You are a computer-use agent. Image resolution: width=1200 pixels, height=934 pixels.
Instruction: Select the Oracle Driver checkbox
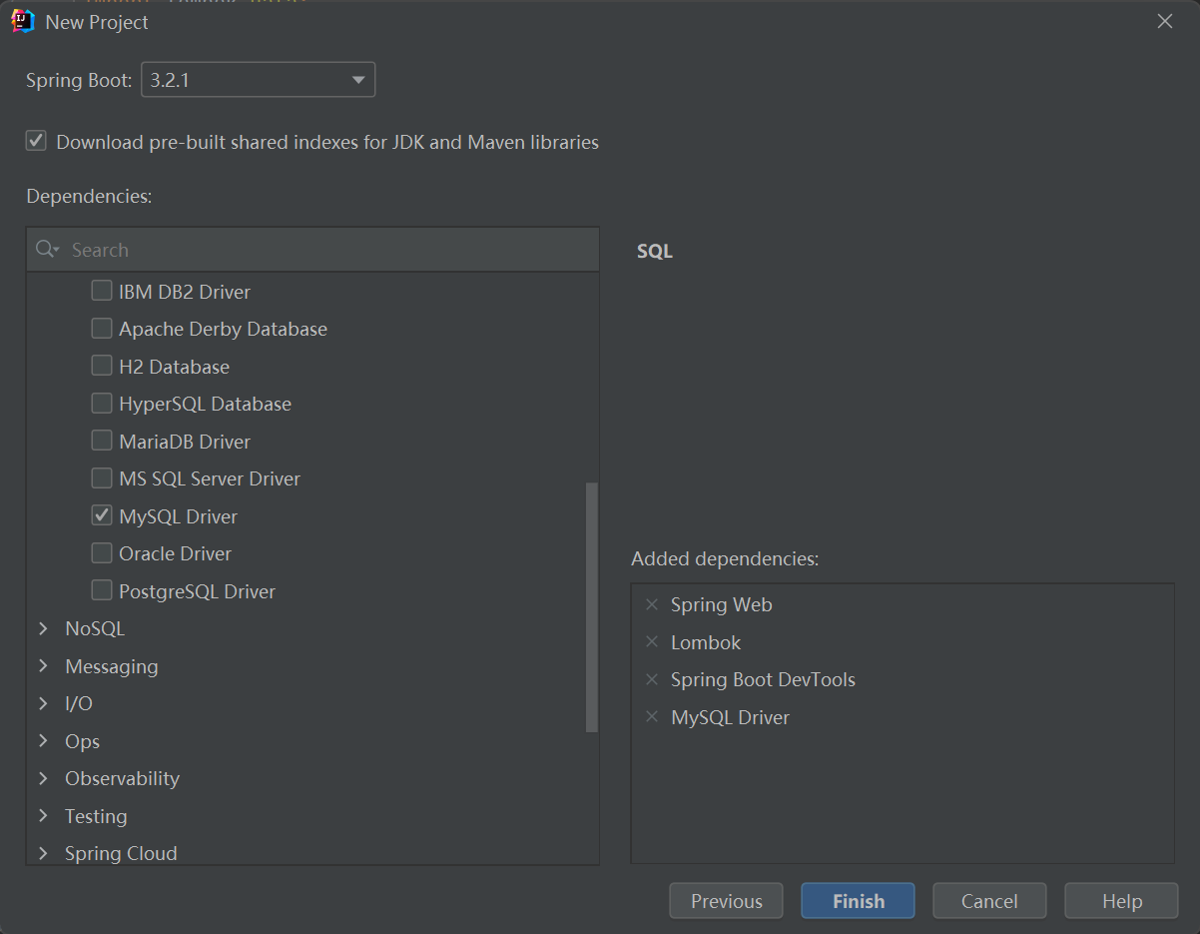coord(102,552)
